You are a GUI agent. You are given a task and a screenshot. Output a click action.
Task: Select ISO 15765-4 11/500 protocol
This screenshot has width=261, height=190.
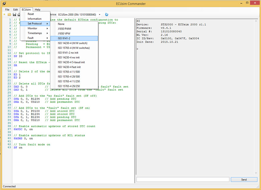pos(74,72)
